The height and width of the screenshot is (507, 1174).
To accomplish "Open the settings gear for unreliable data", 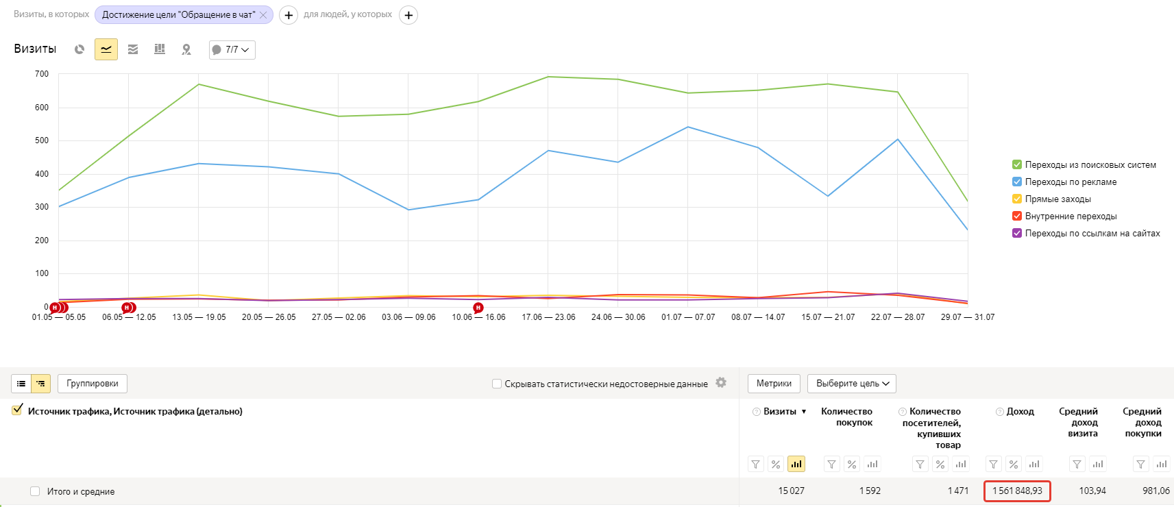I will [721, 383].
